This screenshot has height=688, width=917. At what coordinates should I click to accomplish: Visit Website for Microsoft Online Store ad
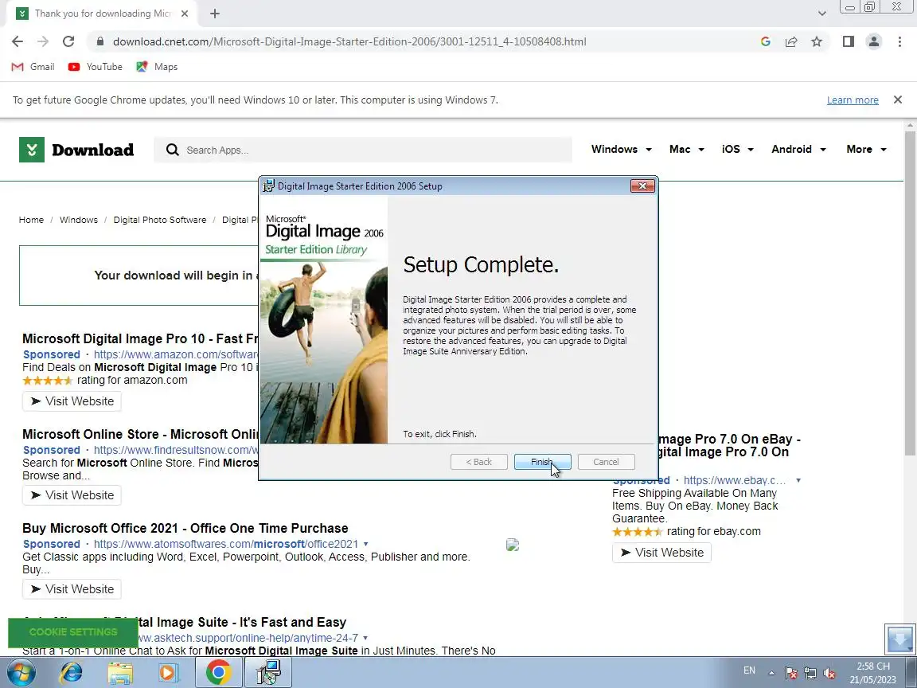(72, 495)
